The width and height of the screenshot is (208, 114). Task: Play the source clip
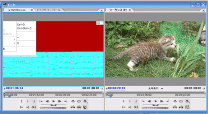(54, 101)
